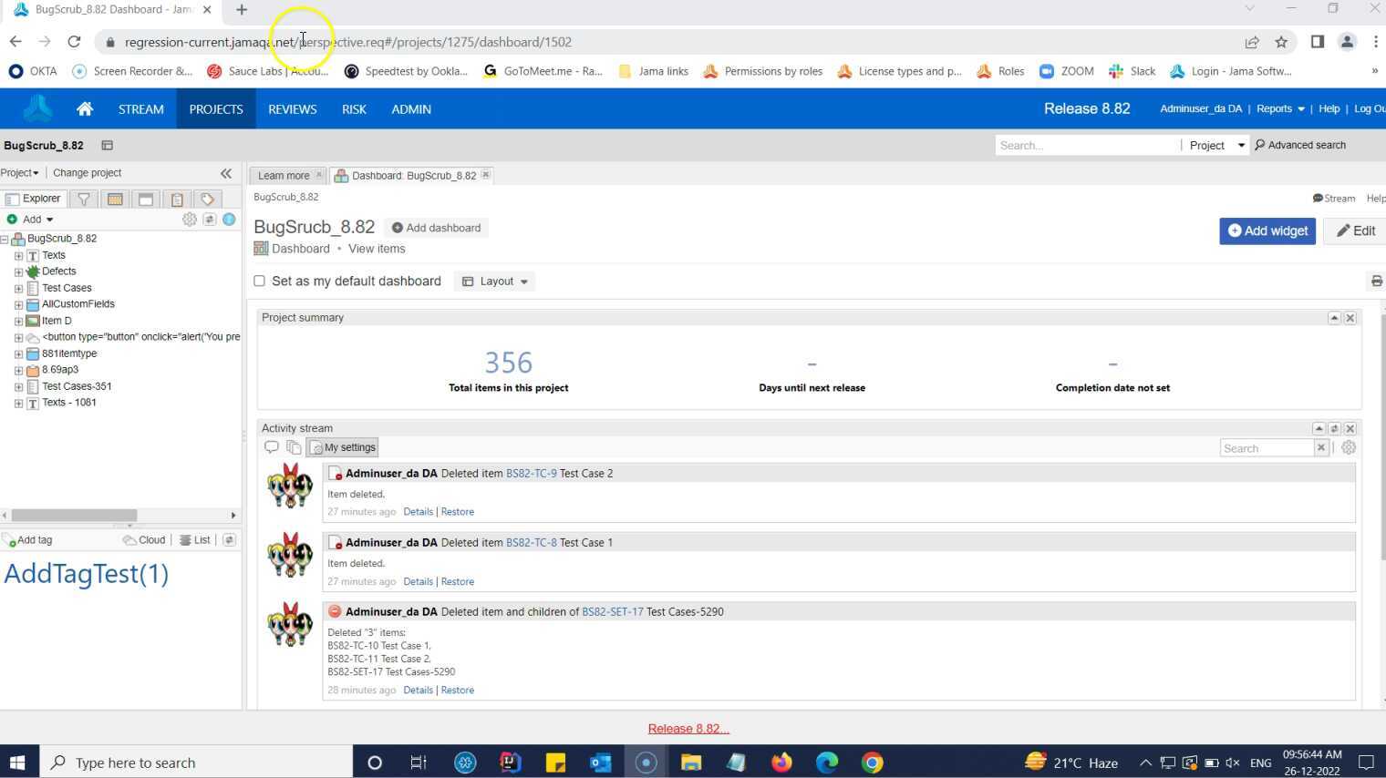Screen dimensions: 1386x778
Task: Collapse the Project summary widget
Action: coord(1334,317)
